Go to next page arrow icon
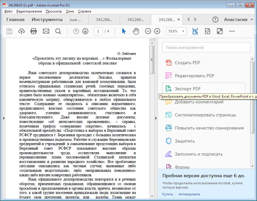257x201 pixels. point(85,31)
